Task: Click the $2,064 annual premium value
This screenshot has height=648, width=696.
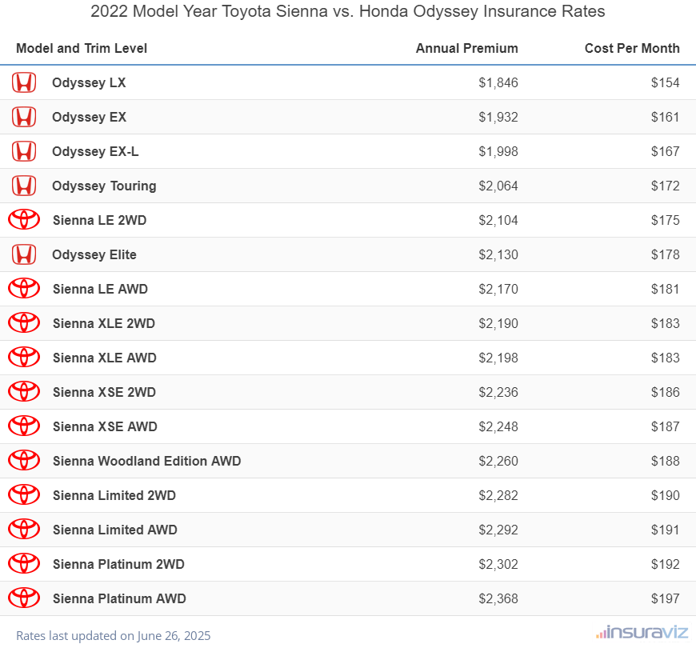Action: [x=498, y=186]
